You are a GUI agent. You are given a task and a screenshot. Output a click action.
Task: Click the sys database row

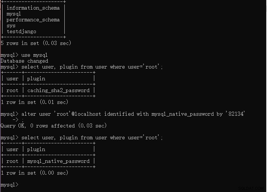pyautogui.click(x=11, y=26)
